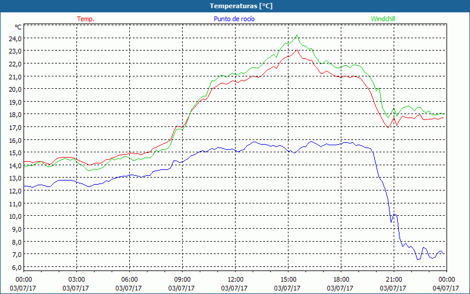Click the 18,0 y-axis value
Viewport: 470px width, 294px height.
(16, 115)
